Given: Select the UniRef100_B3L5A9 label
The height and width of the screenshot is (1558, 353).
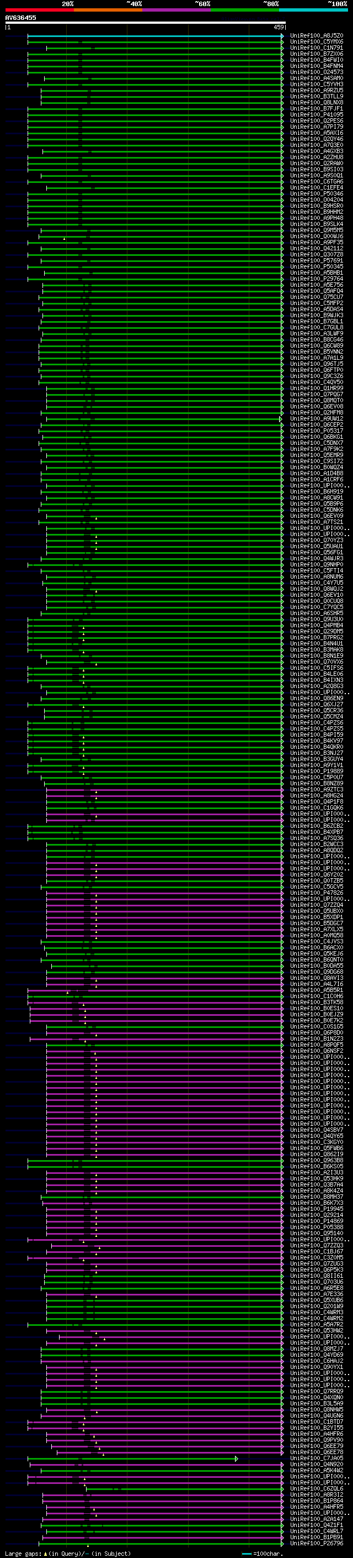Looking at the screenshot, I should 316,1403.
